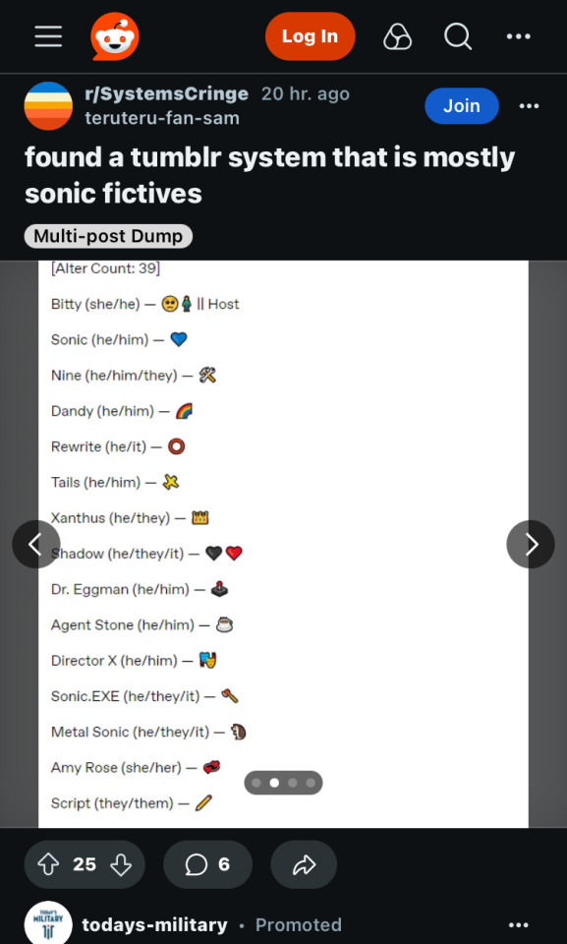Screen dimensions: 567x944
Task: Click the three-circle Answers icon in header
Action: pos(397,36)
